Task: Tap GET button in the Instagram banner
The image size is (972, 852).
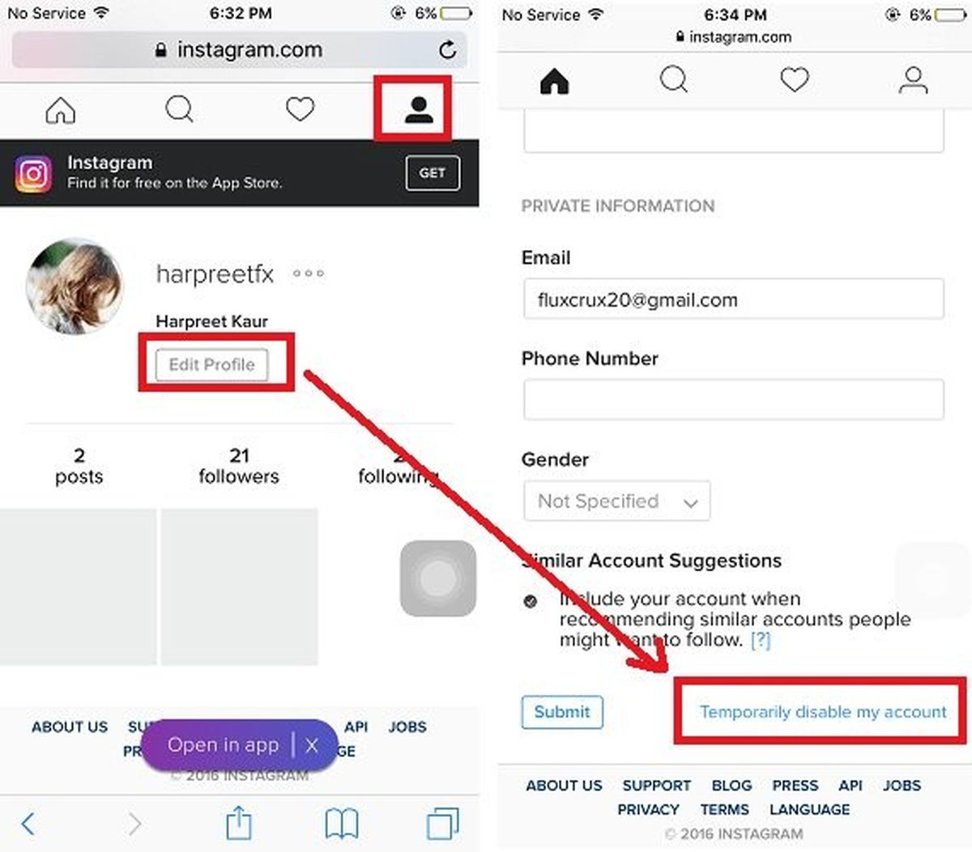Action: point(433,173)
